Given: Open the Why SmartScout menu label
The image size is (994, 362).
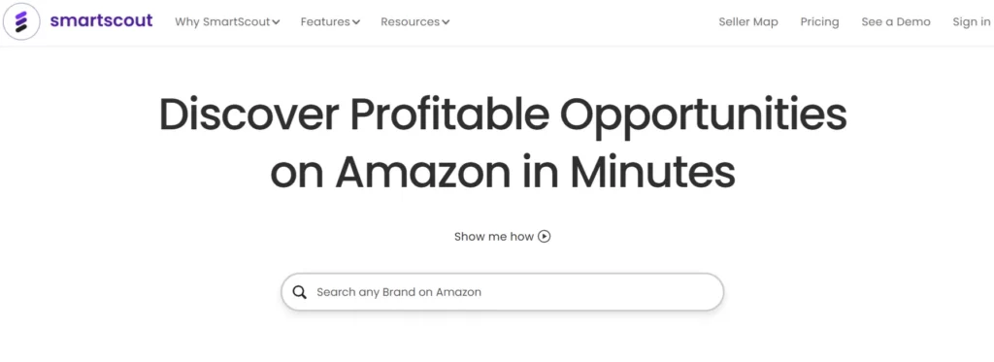Looking at the screenshot, I should 223,21.
